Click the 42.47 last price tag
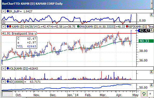Screen dimensions: 154x98 click(144, 31)
